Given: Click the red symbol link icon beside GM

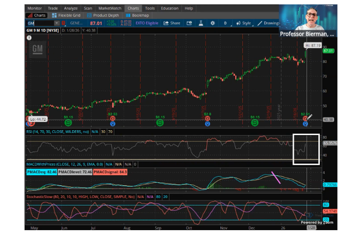Looking at the screenshot, I should tap(64, 23).
